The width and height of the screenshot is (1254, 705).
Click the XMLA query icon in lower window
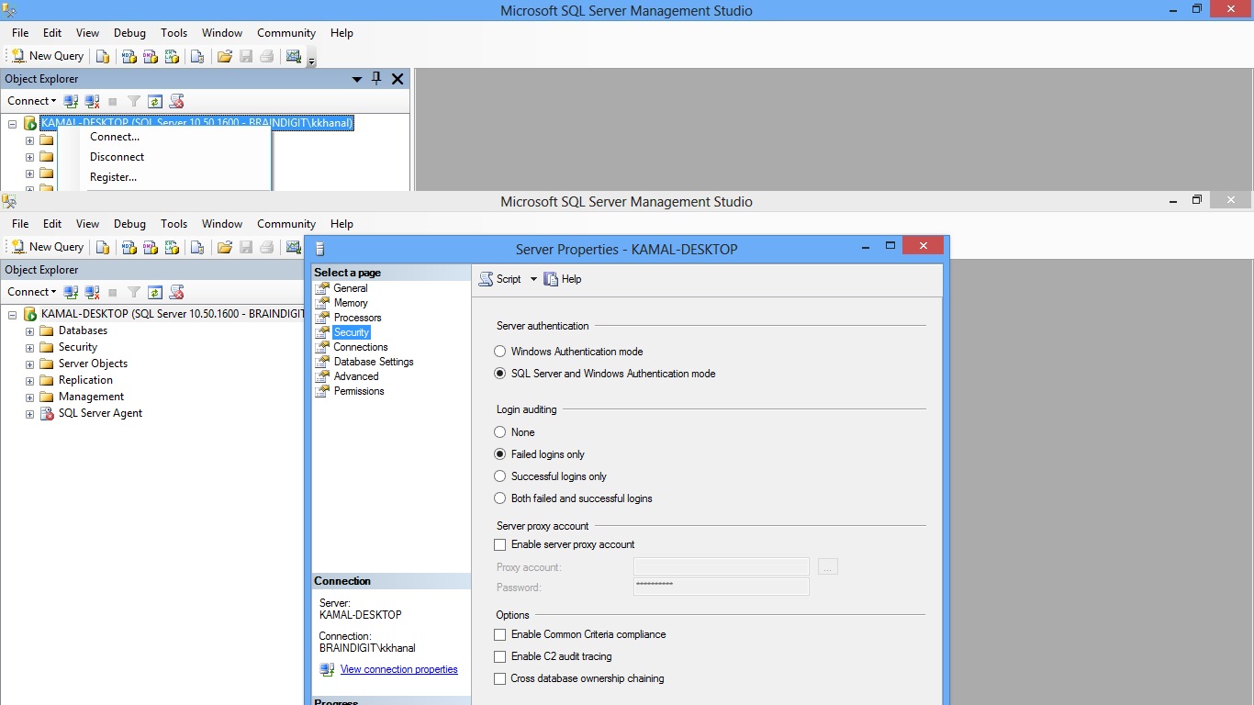click(x=171, y=247)
